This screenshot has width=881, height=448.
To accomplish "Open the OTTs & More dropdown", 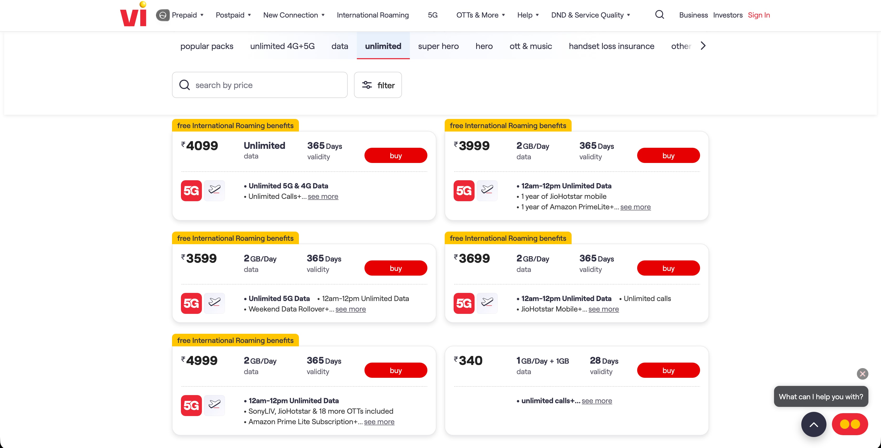I will [481, 15].
